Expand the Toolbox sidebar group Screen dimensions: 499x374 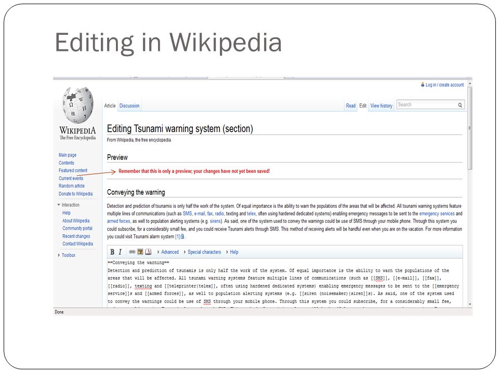[67, 255]
